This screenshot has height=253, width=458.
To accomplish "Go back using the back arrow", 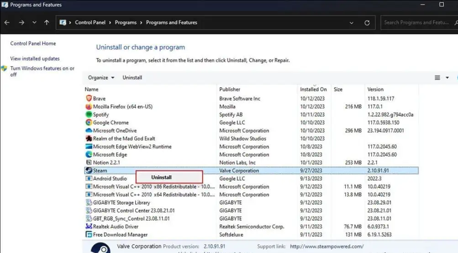I will (7, 22).
